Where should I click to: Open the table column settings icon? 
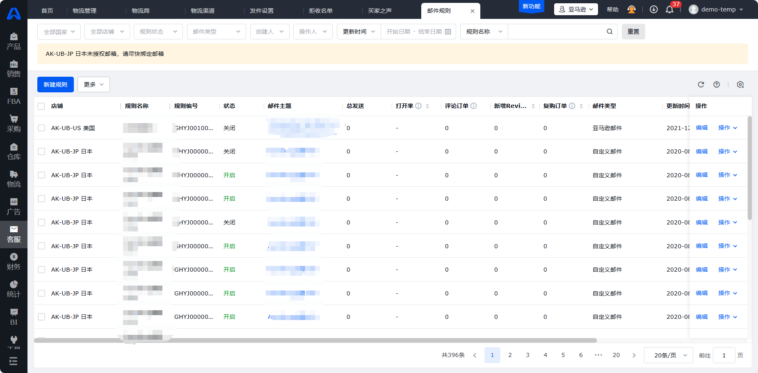pos(740,85)
